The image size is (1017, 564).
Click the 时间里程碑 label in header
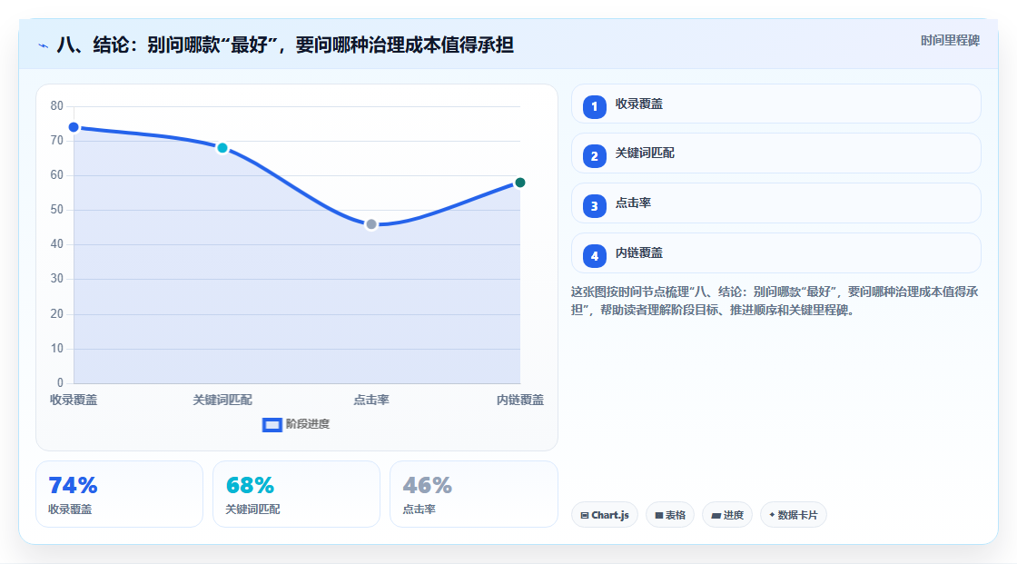950,40
